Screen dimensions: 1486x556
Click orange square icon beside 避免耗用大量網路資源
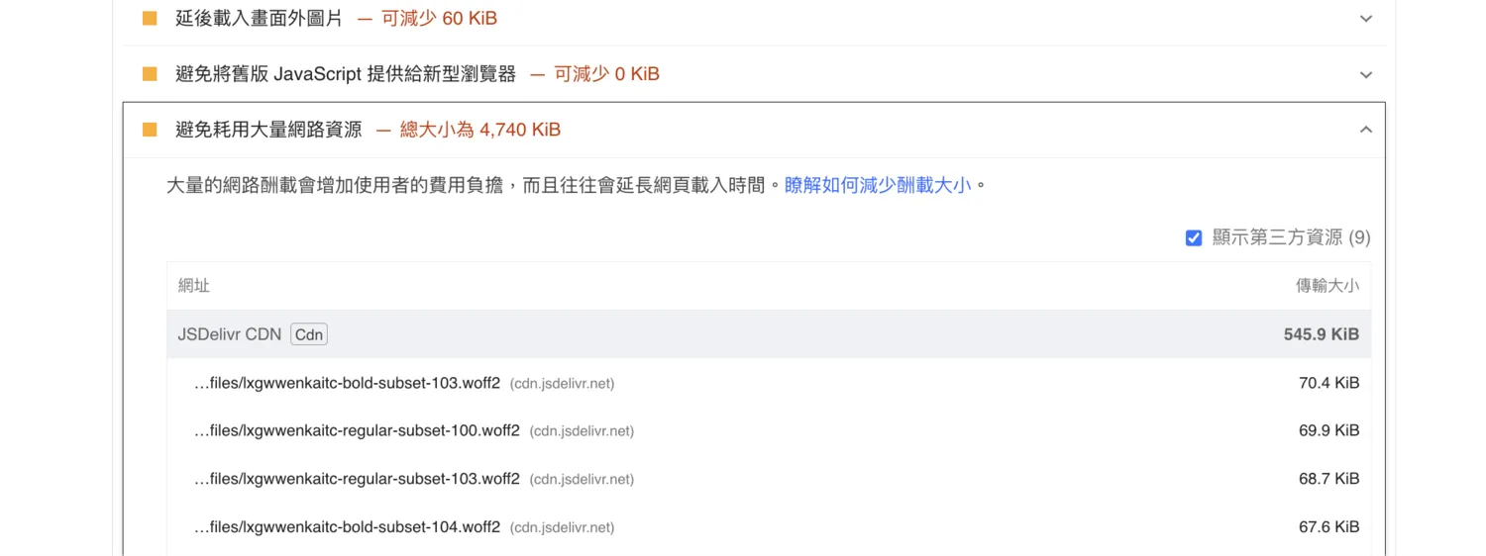point(150,129)
